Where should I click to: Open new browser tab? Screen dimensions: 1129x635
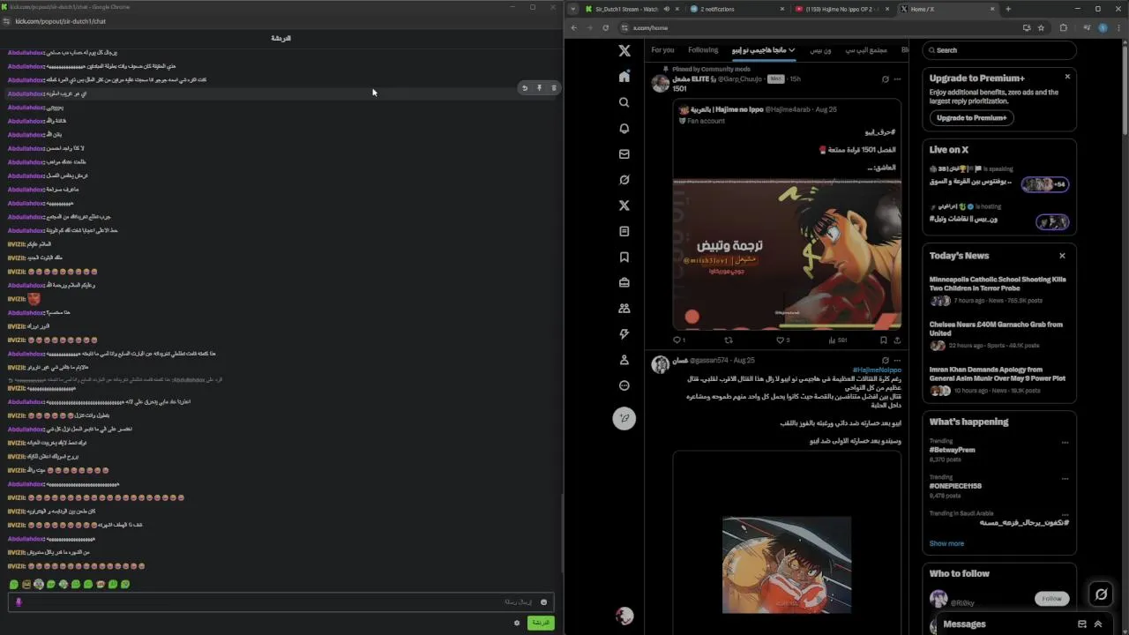1008,9
